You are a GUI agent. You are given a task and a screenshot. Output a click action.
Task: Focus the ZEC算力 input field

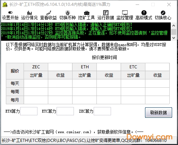[x=102, y=111]
